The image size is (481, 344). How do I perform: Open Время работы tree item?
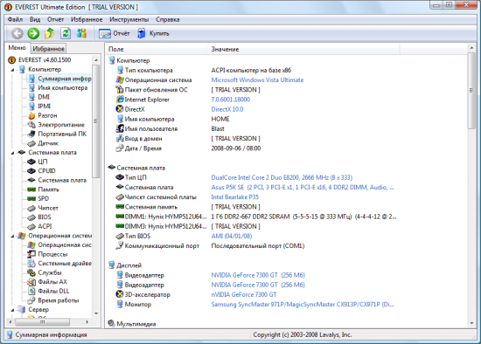coord(53,300)
